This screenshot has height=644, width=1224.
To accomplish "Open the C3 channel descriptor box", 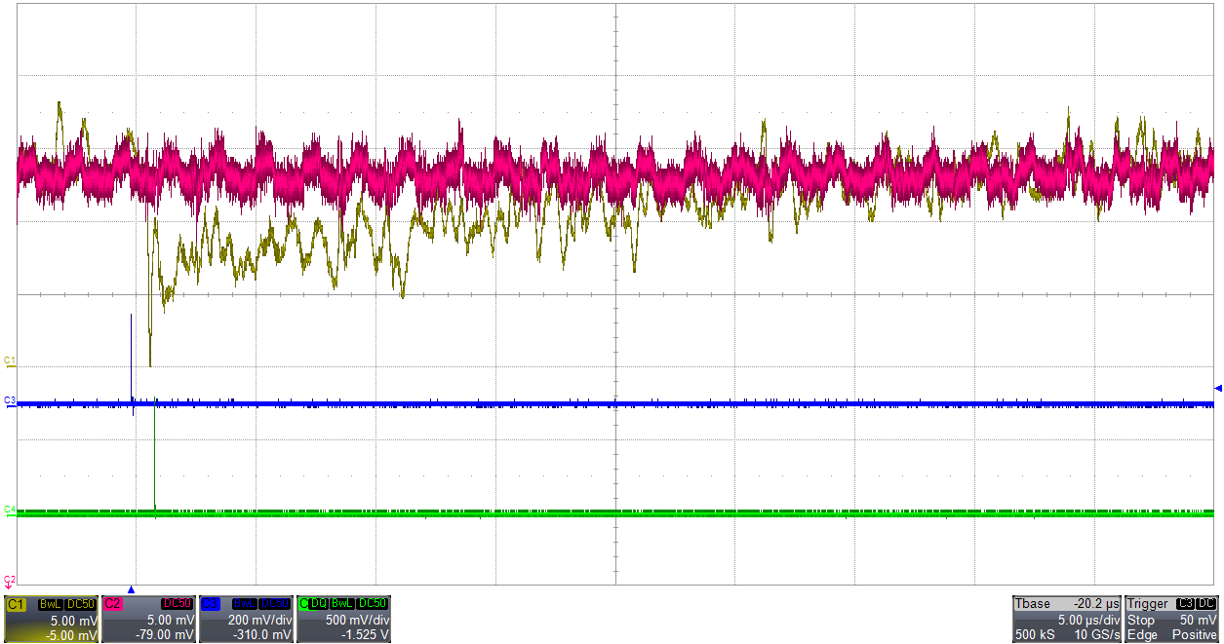I will click(x=246, y=619).
